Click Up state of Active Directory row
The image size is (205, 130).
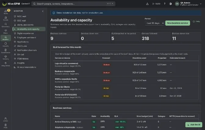tap(94, 122)
